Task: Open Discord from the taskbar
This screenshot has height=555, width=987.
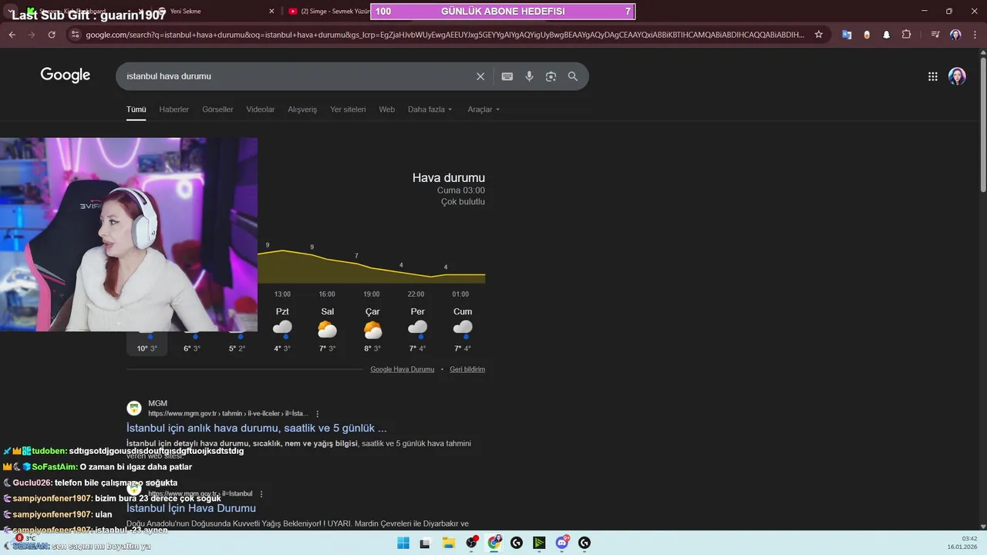Action: point(562,543)
